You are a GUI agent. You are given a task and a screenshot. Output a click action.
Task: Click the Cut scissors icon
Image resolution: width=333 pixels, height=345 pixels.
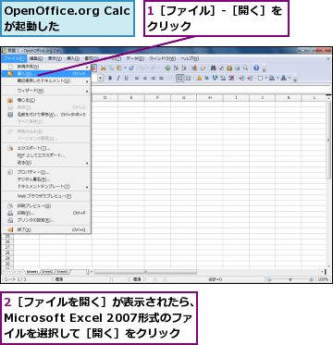point(104,68)
